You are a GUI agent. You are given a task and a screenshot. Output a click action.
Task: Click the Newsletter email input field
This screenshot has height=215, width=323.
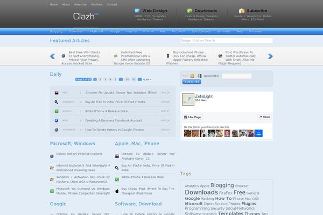[x=237, y=76]
